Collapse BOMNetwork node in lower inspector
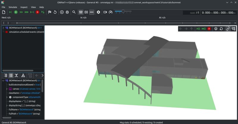Image resolution: width=238 pixels, height=124 pixels. 3,81
